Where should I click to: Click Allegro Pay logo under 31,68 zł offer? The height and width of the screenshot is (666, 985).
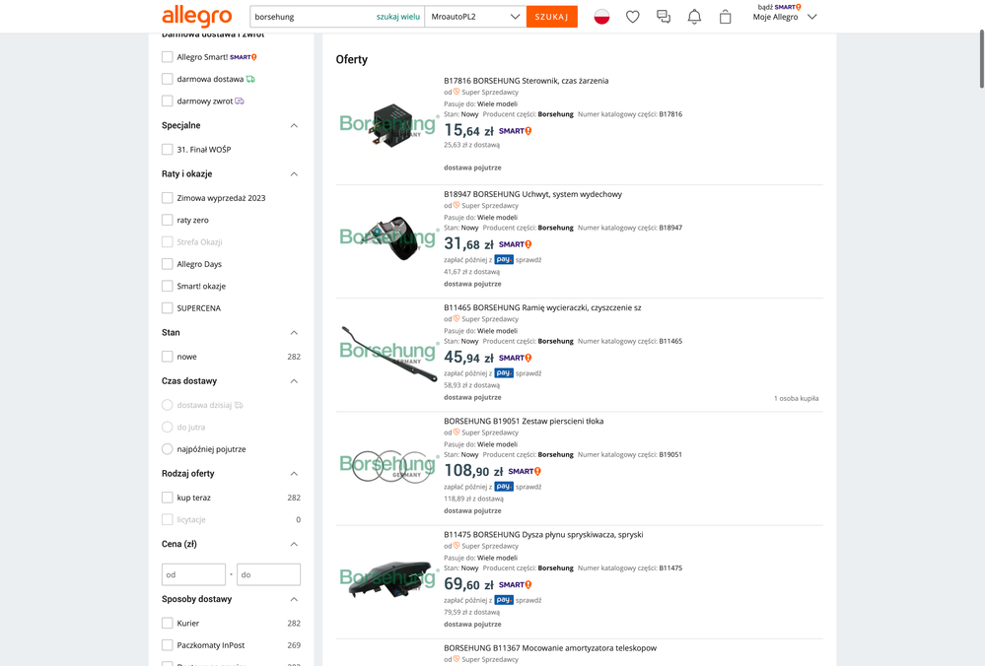(x=504, y=260)
